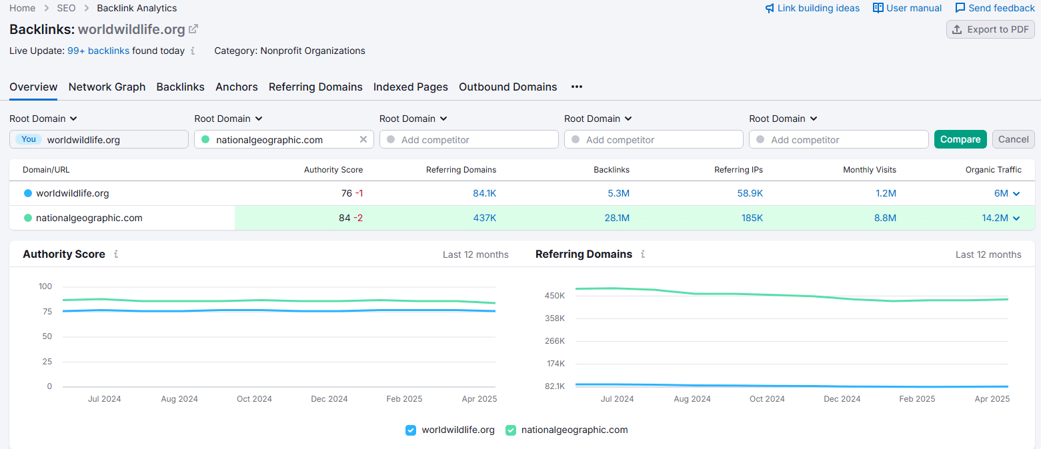Click the info icon beside Authority Score chart title
The height and width of the screenshot is (449, 1041).
tap(116, 254)
